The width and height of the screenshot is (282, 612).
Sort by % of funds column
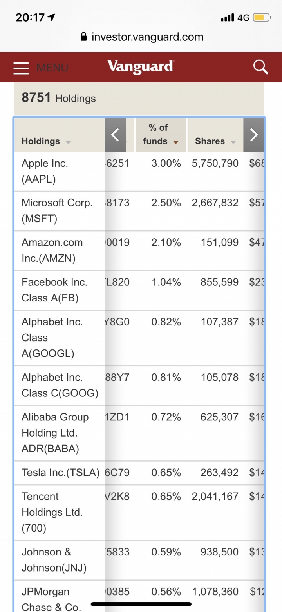tap(175, 142)
